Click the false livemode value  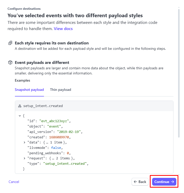coord(56,148)
